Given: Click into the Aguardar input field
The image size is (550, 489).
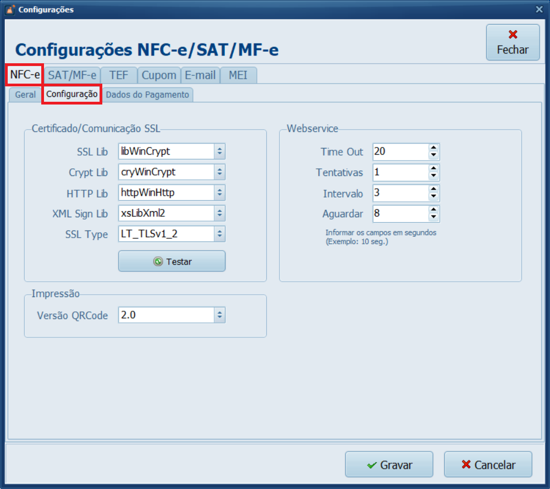Looking at the screenshot, I should click(x=399, y=213).
